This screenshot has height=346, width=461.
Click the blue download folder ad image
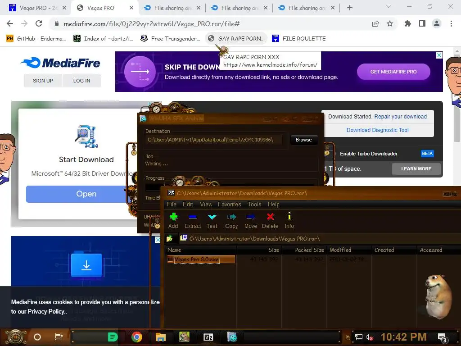click(x=86, y=265)
